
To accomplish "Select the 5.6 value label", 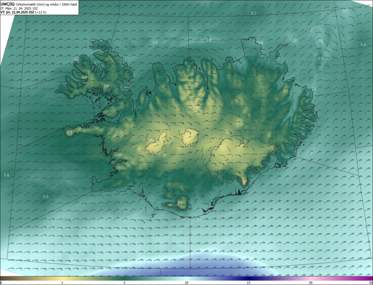I will 6,175.
